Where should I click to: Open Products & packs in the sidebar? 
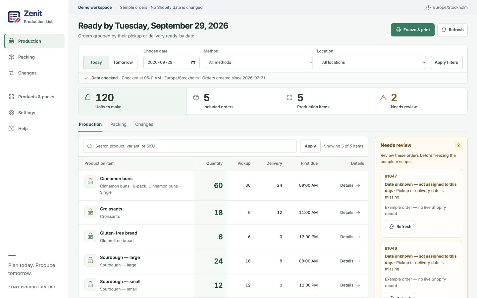tap(34, 97)
